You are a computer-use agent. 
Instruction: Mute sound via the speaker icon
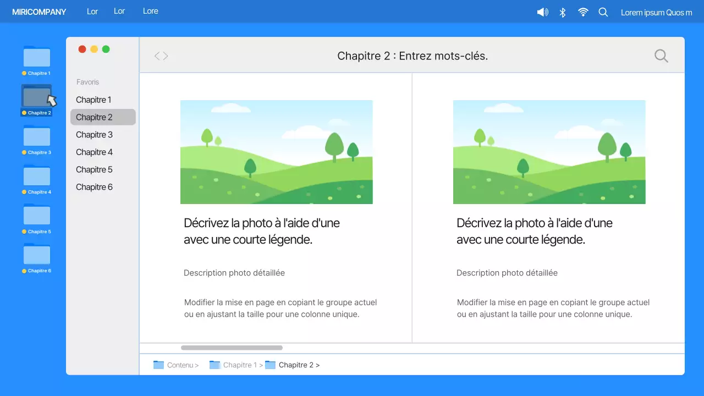[x=542, y=12]
